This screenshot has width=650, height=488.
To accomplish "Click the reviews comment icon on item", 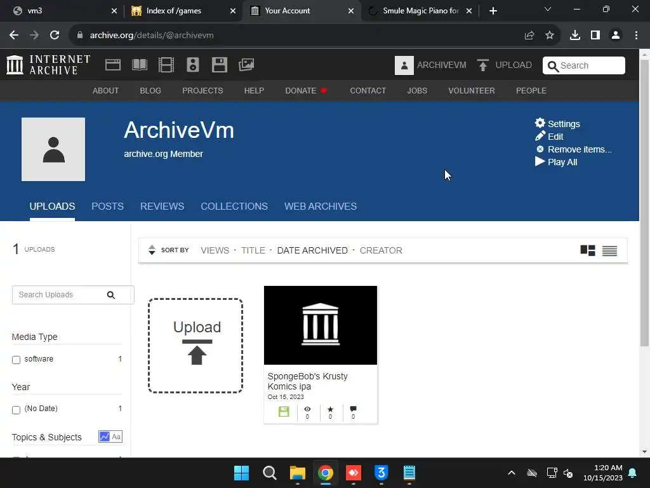I will pos(353,409).
